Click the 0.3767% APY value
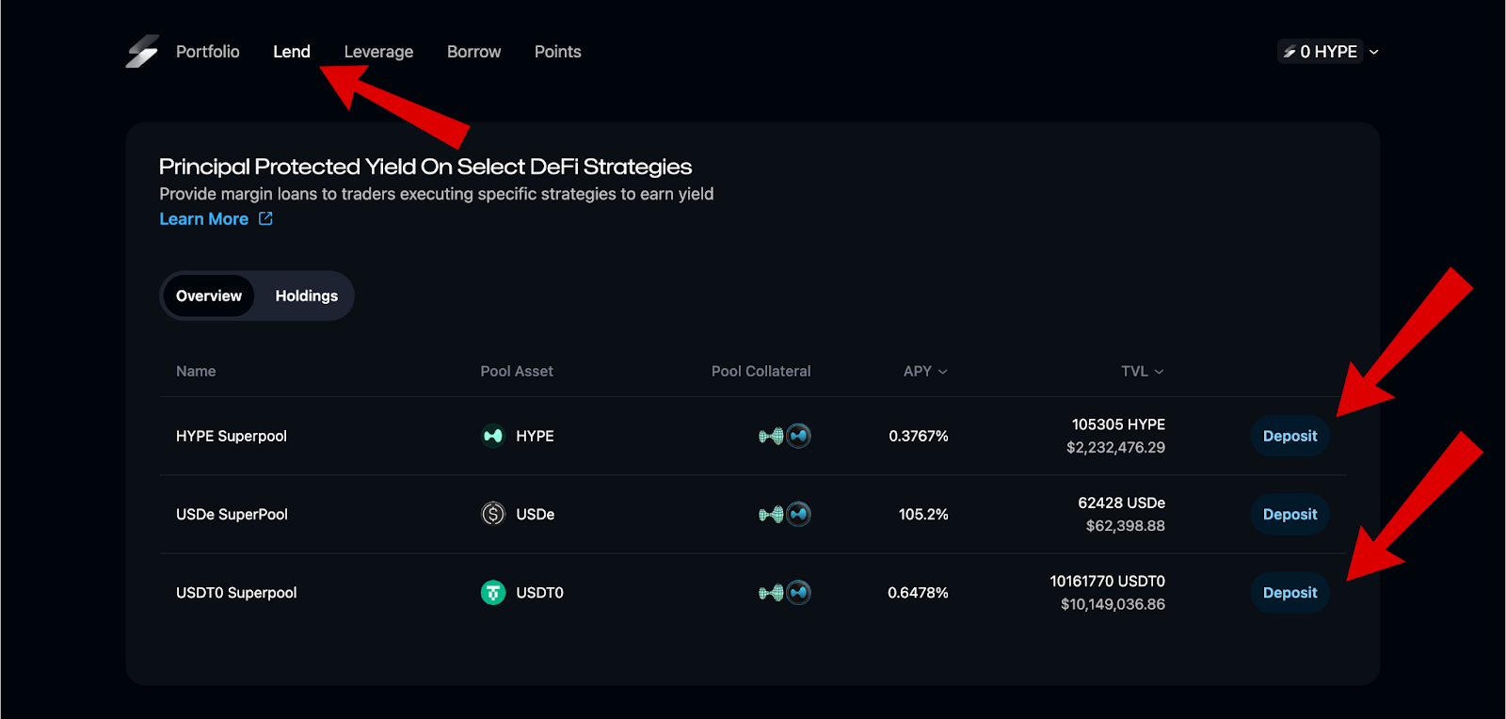 tap(919, 436)
